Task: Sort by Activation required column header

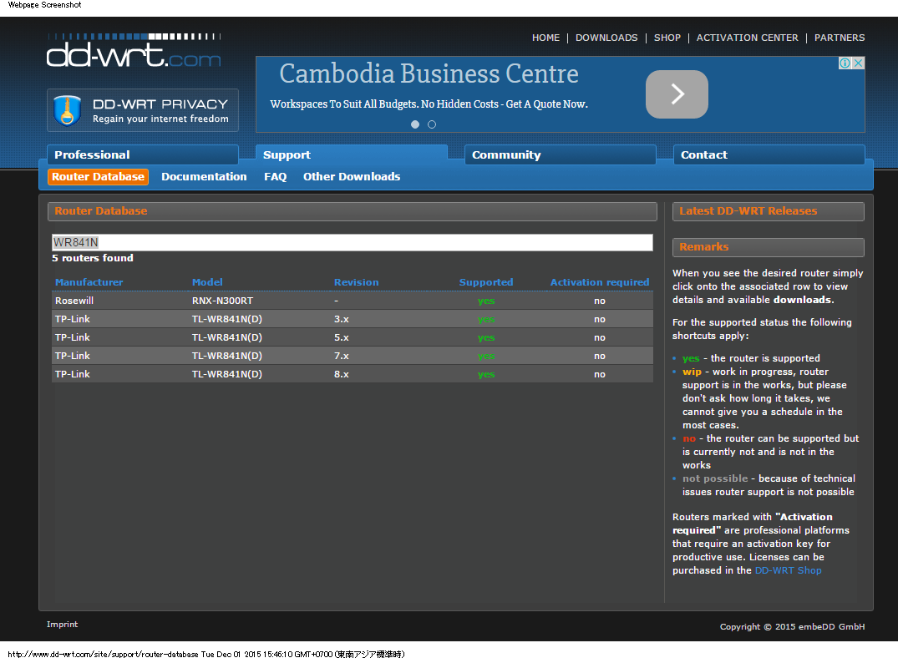Action: click(600, 282)
